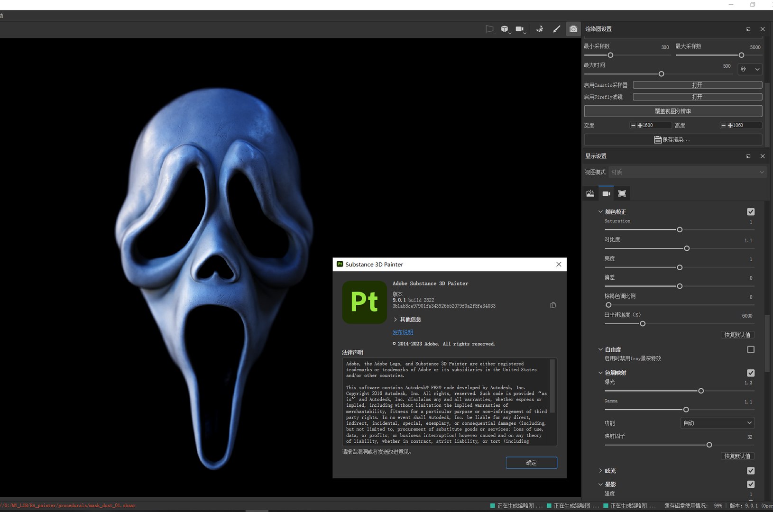773x512 pixels.
Task: Toggle 启用Caustic采样器 打开 button
Action: 698,85
